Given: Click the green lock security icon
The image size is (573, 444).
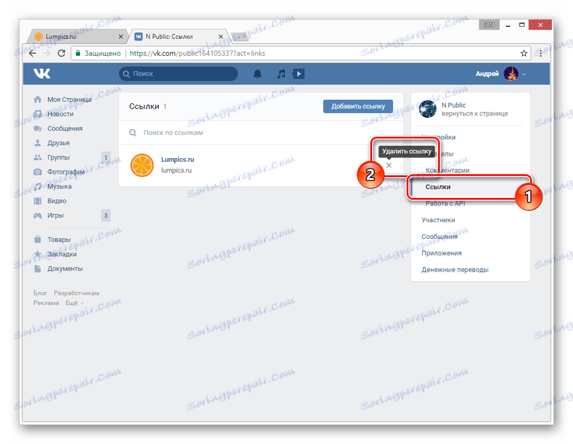Looking at the screenshot, I should (x=78, y=53).
